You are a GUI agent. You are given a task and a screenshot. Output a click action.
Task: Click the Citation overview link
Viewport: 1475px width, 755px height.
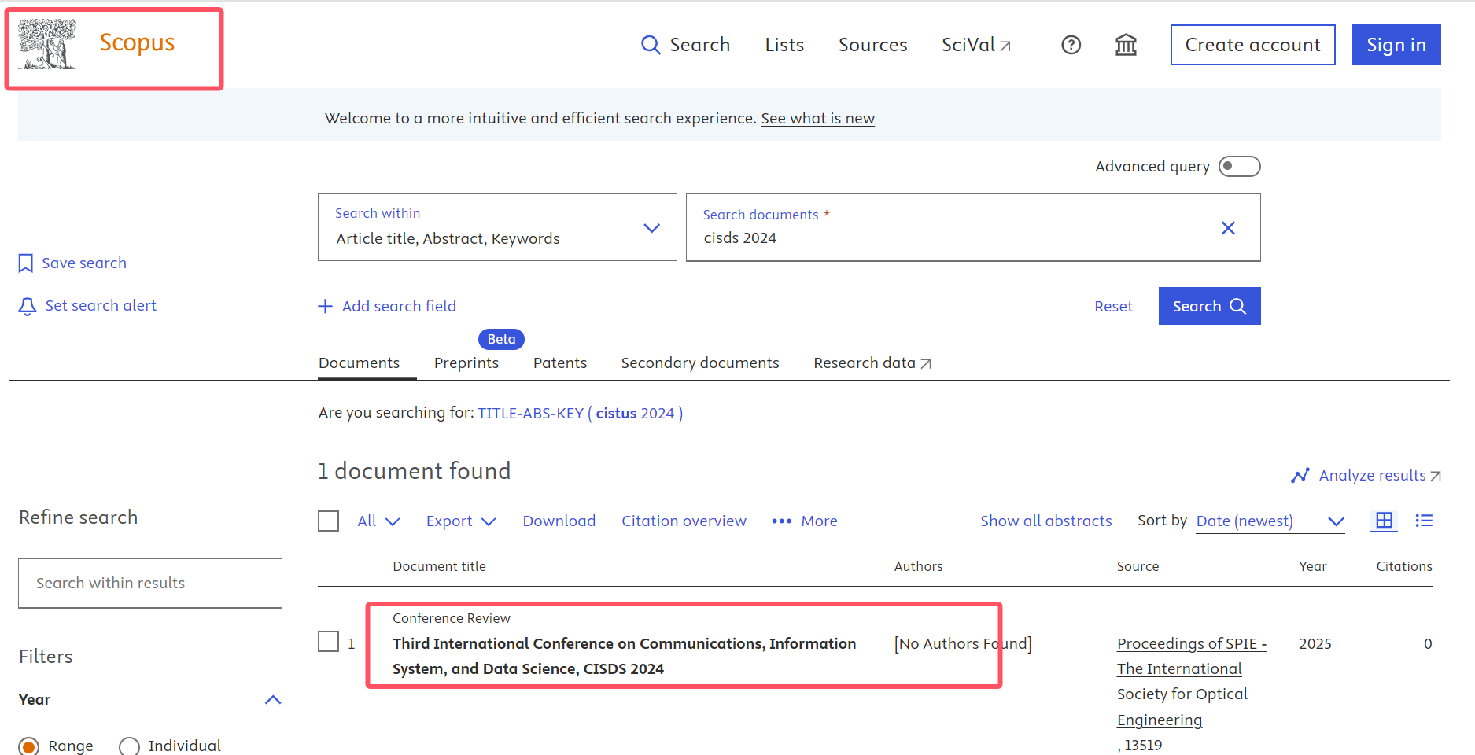pyautogui.click(x=684, y=521)
